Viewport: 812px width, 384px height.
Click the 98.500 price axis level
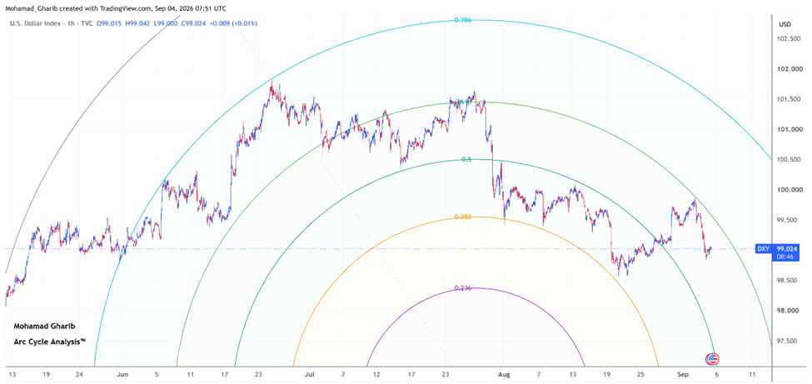(788, 281)
